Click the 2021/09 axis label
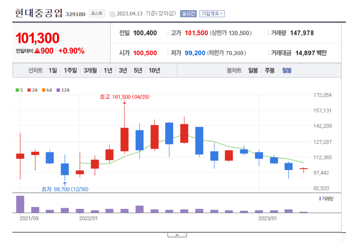346x242 pixels. click(x=29, y=218)
